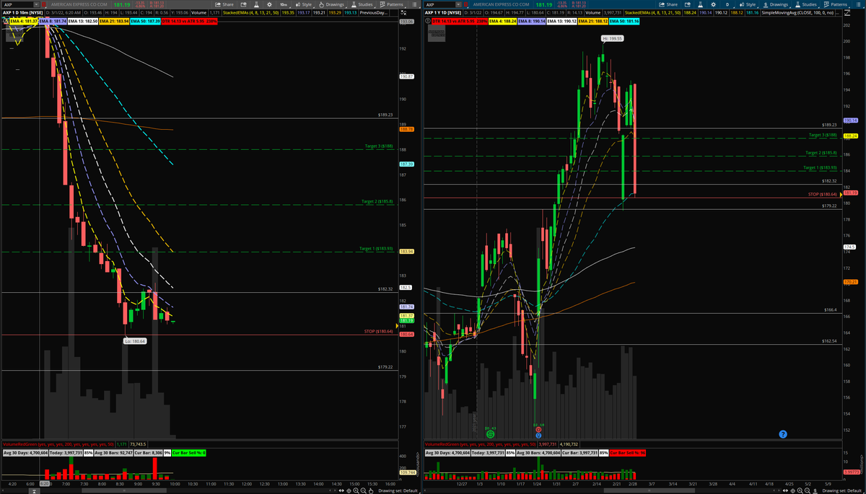
Task: Open the Drawings menu on right chart
Action: [x=776, y=4]
